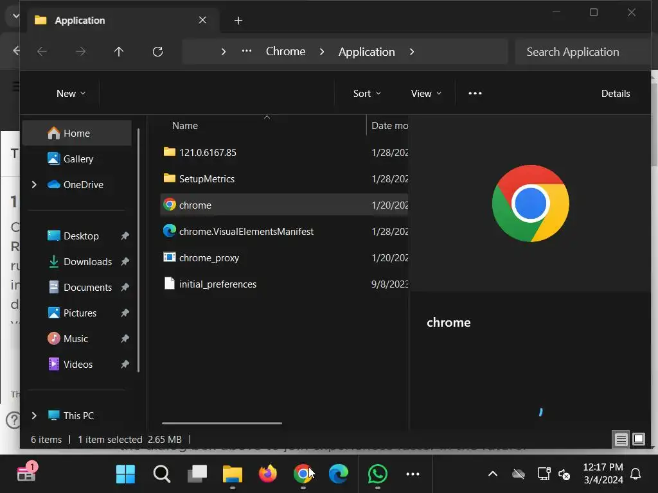Image resolution: width=658 pixels, height=493 pixels.
Task: Open Music quick access folder
Action: (76, 339)
